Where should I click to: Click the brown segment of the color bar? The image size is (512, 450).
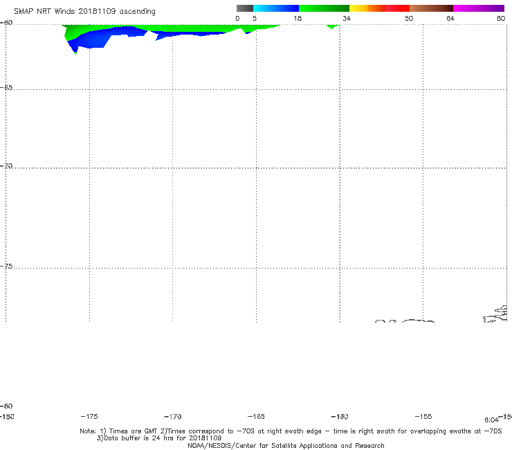click(x=431, y=8)
